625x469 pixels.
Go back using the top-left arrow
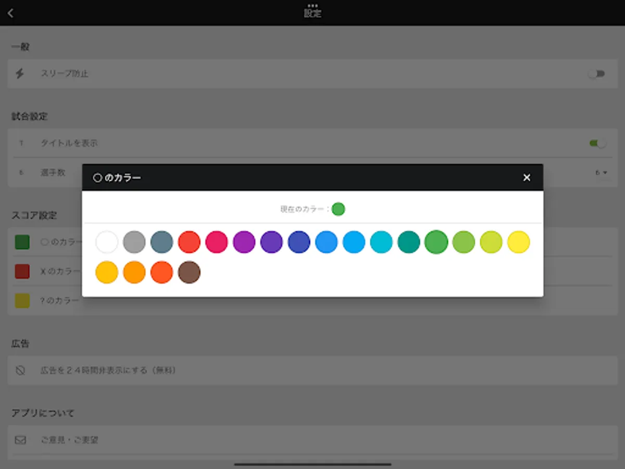click(10, 14)
